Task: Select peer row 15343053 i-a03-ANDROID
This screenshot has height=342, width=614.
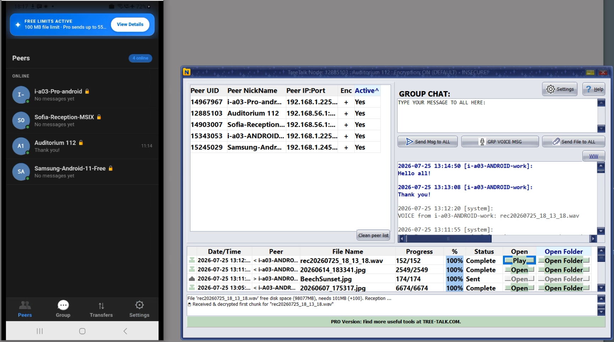Action: coord(285,136)
